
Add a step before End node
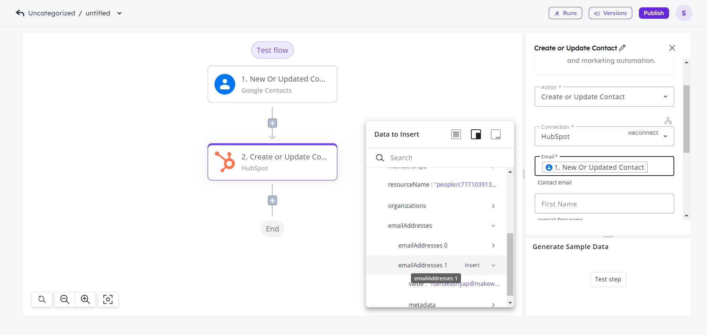(x=272, y=201)
